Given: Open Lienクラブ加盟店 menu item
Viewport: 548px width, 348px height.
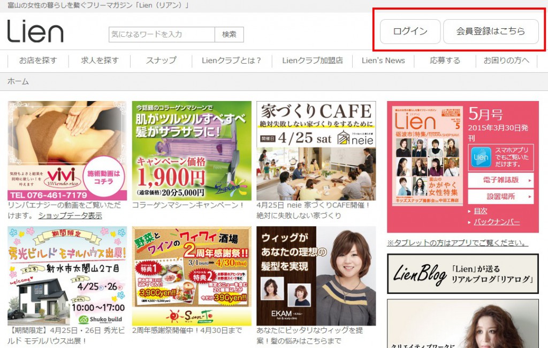Looking at the screenshot, I should [x=313, y=61].
